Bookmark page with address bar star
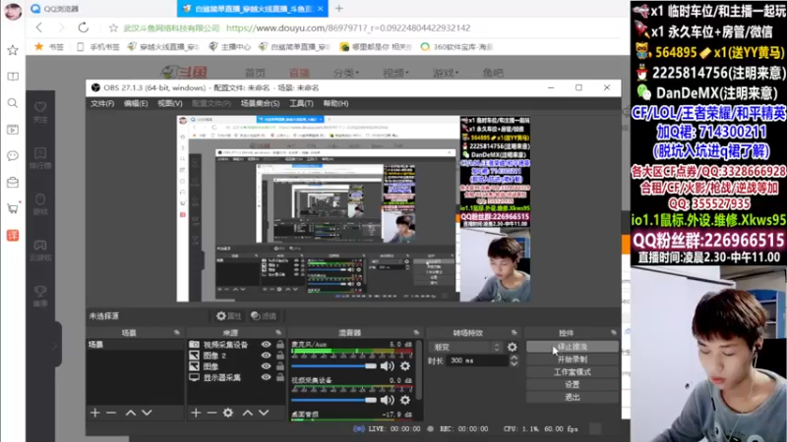Viewport: 787px width, 442px height. [x=113, y=28]
